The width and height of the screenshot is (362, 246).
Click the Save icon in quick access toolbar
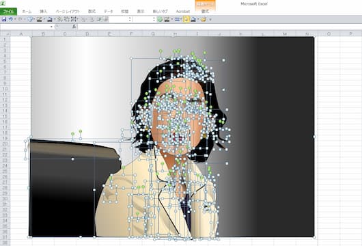(4, 19)
